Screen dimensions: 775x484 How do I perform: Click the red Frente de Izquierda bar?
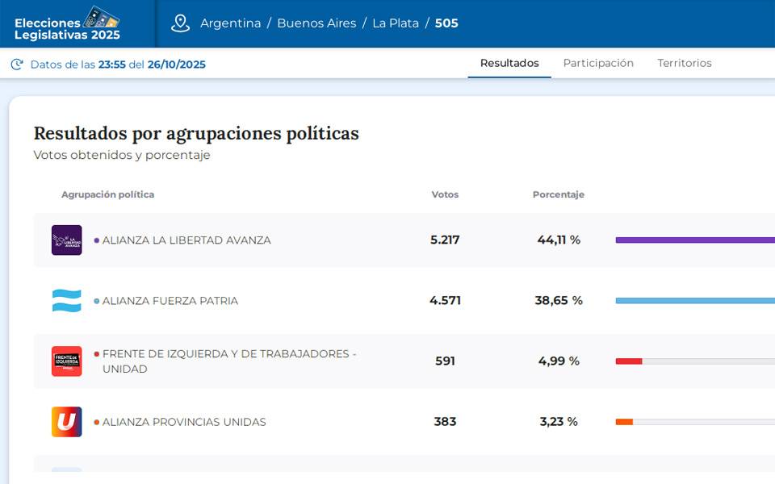[629, 361]
